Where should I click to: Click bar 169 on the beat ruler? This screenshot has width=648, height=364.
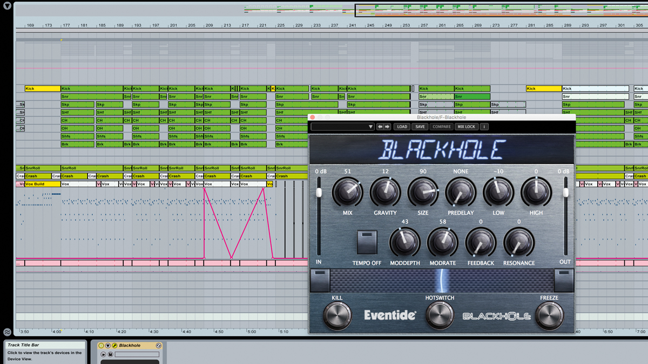pos(30,25)
